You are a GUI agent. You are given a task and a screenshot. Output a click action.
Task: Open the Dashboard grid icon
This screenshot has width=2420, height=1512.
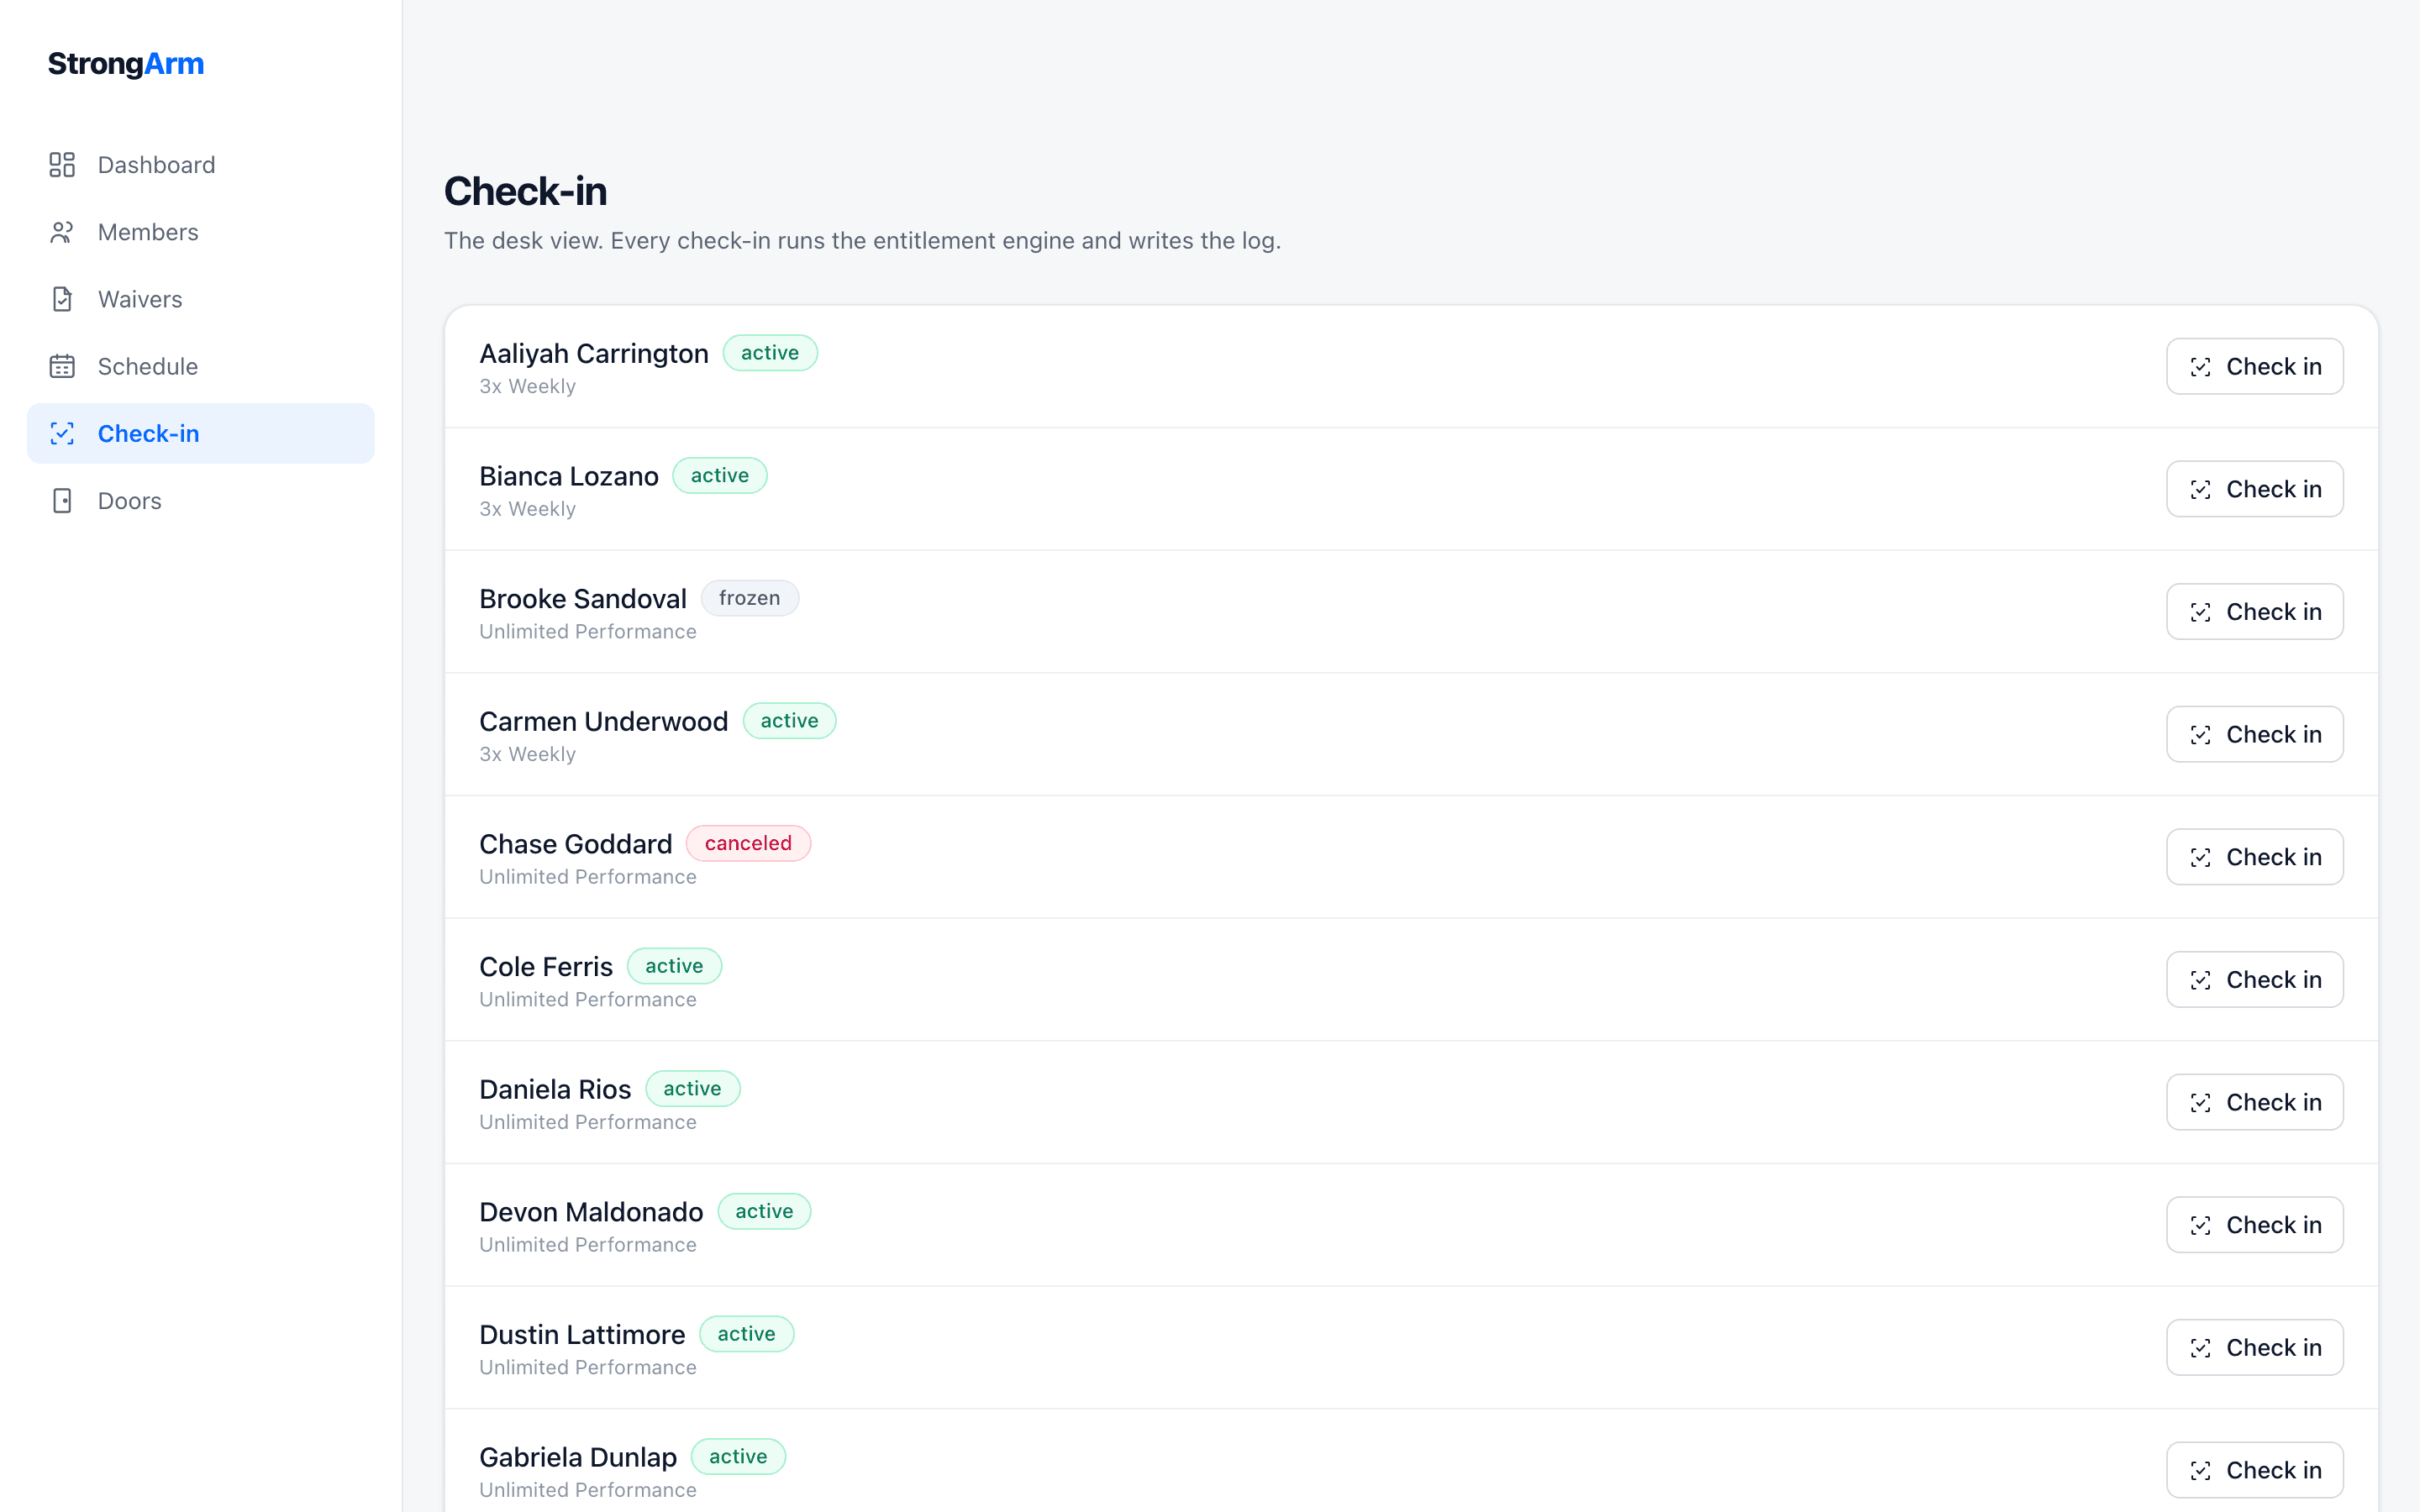pos(62,165)
